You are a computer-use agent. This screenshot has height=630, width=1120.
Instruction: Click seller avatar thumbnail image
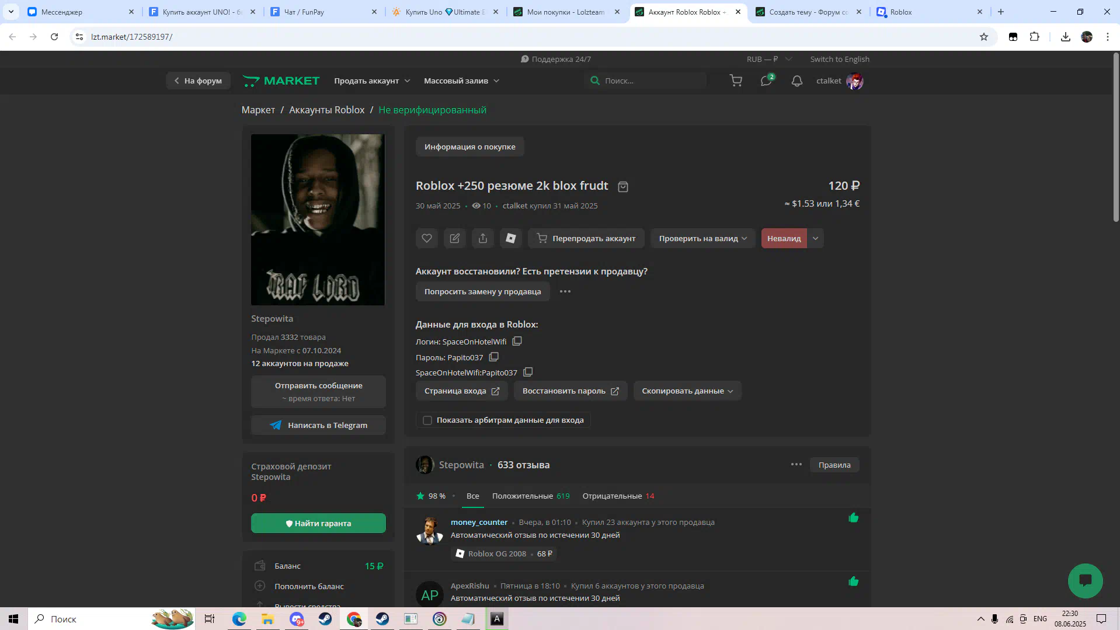[425, 465]
